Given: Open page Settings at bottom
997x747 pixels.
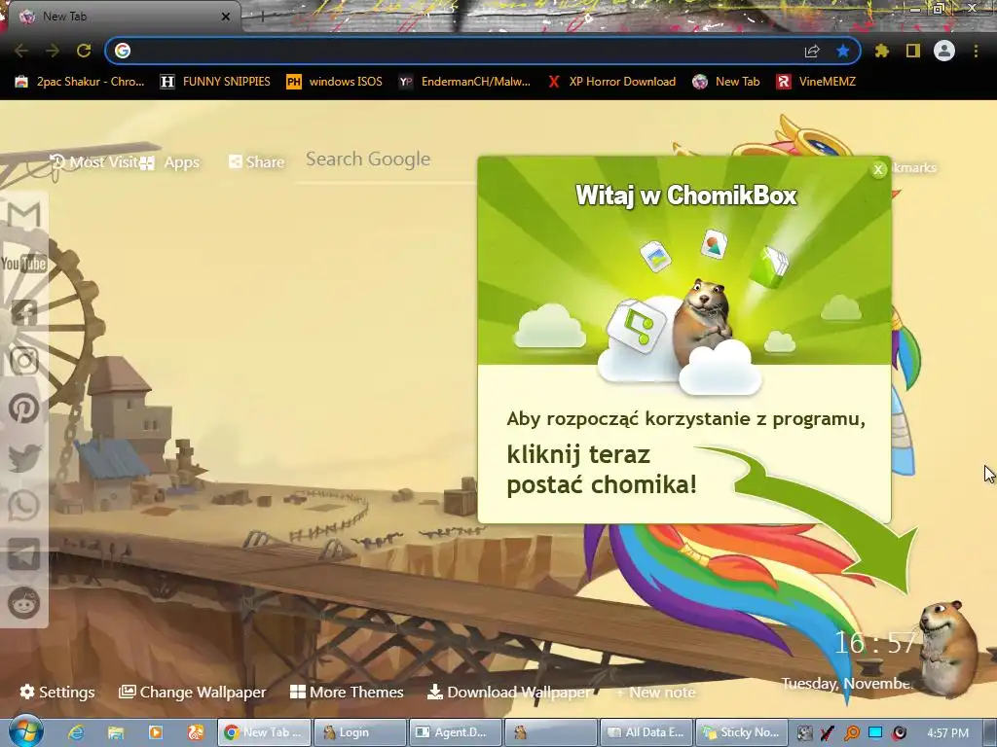Looking at the screenshot, I should click(57, 692).
